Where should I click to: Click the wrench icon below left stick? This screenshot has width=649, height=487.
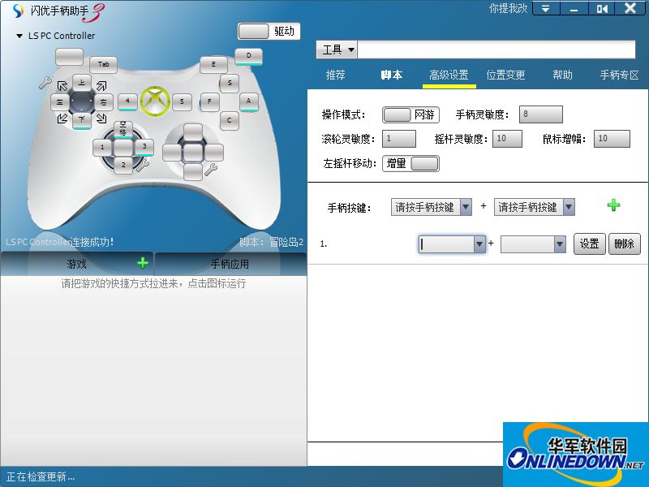[x=141, y=166]
